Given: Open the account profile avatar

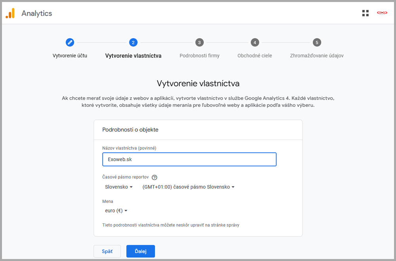Looking at the screenshot, I should [x=382, y=13].
